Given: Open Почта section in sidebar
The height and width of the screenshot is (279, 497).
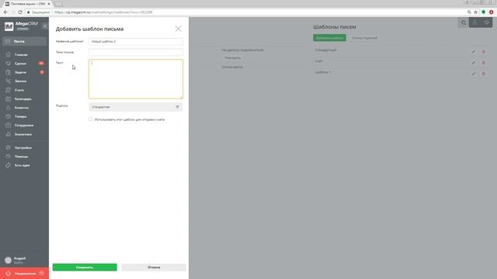Looking at the screenshot, I should (x=24, y=41).
